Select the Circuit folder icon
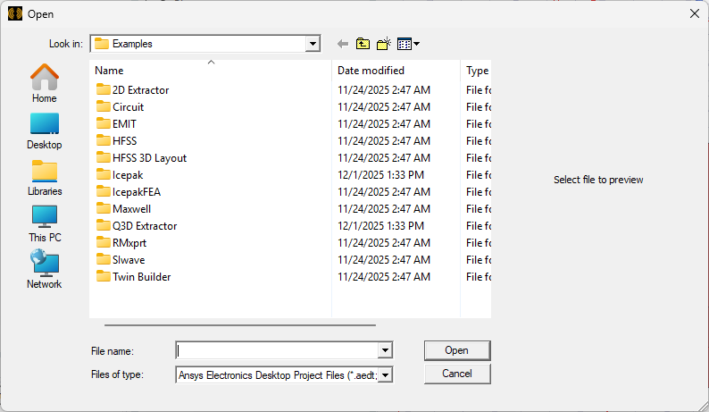The image size is (709, 412). tap(103, 107)
